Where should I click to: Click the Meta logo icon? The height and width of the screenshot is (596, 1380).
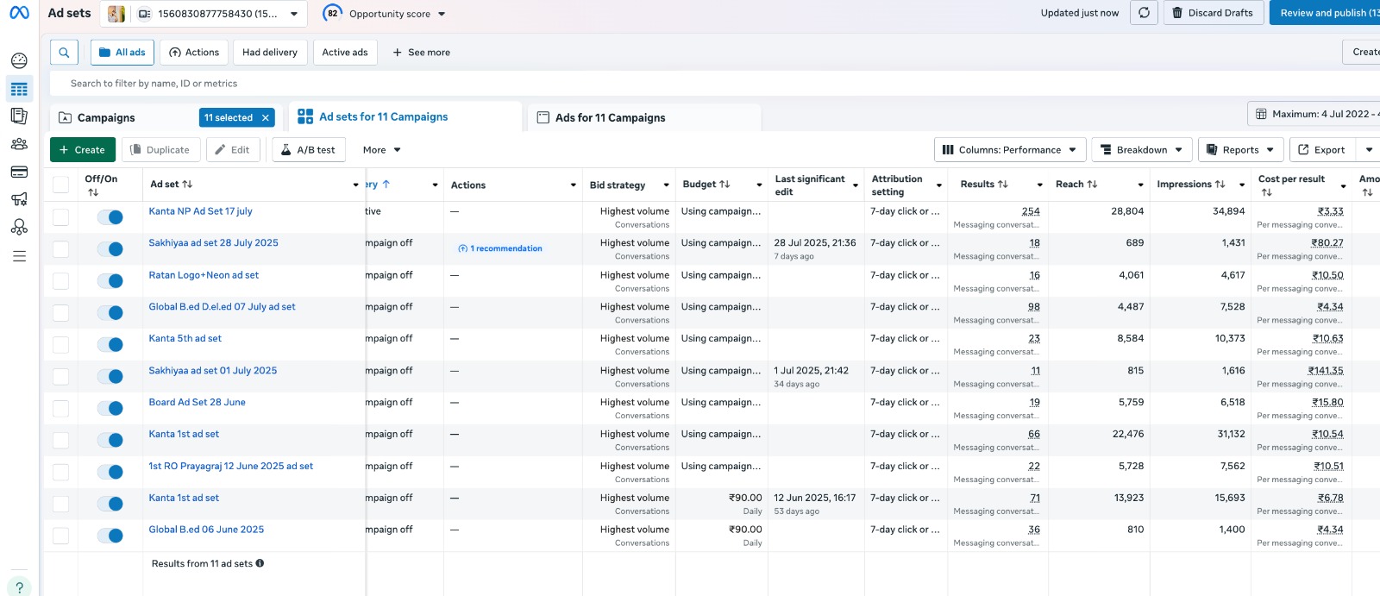tap(19, 13)
